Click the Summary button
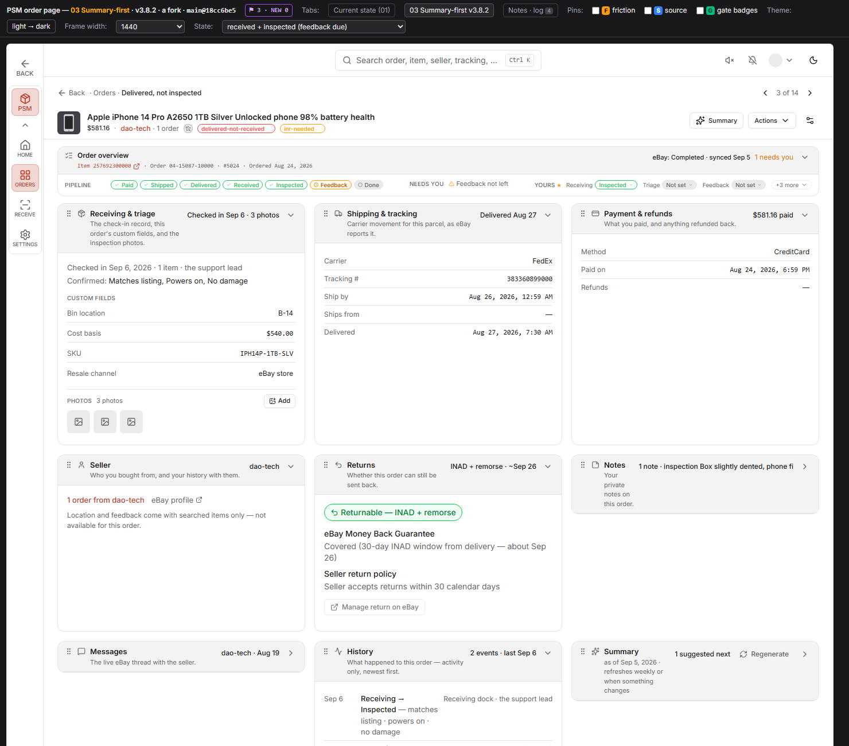 [716, 121]
